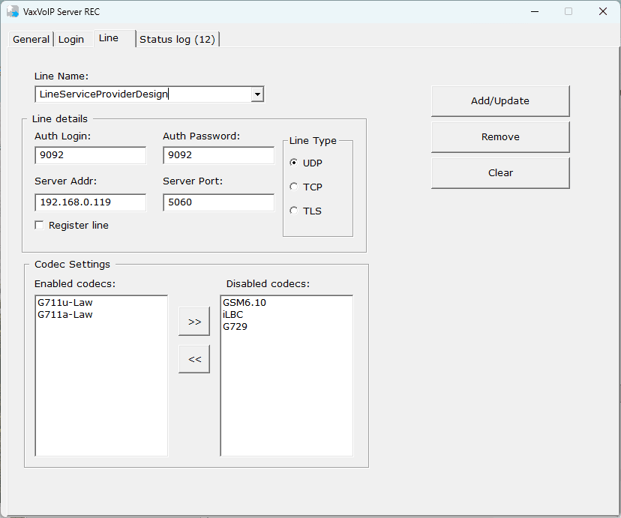The image size is (621, 518).
Task: Select the TCP line type
Action: coord(293,187)
